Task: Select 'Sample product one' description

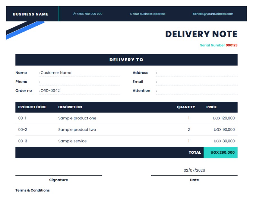Action: (77, 118)
